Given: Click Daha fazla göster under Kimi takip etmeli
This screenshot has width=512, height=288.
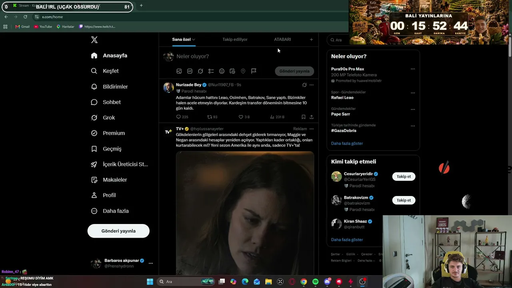Looking at the screenshot, I should coord(347,240).
